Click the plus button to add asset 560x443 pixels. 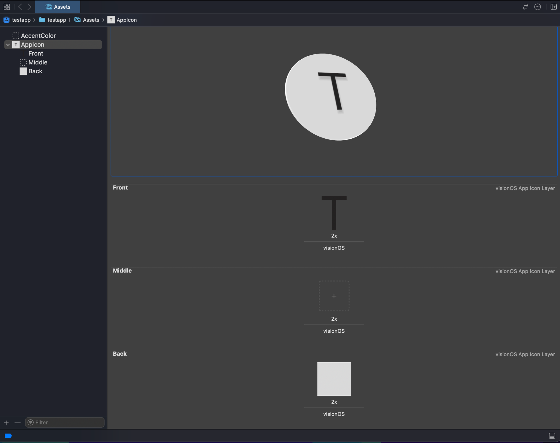(x=6, y=423)
